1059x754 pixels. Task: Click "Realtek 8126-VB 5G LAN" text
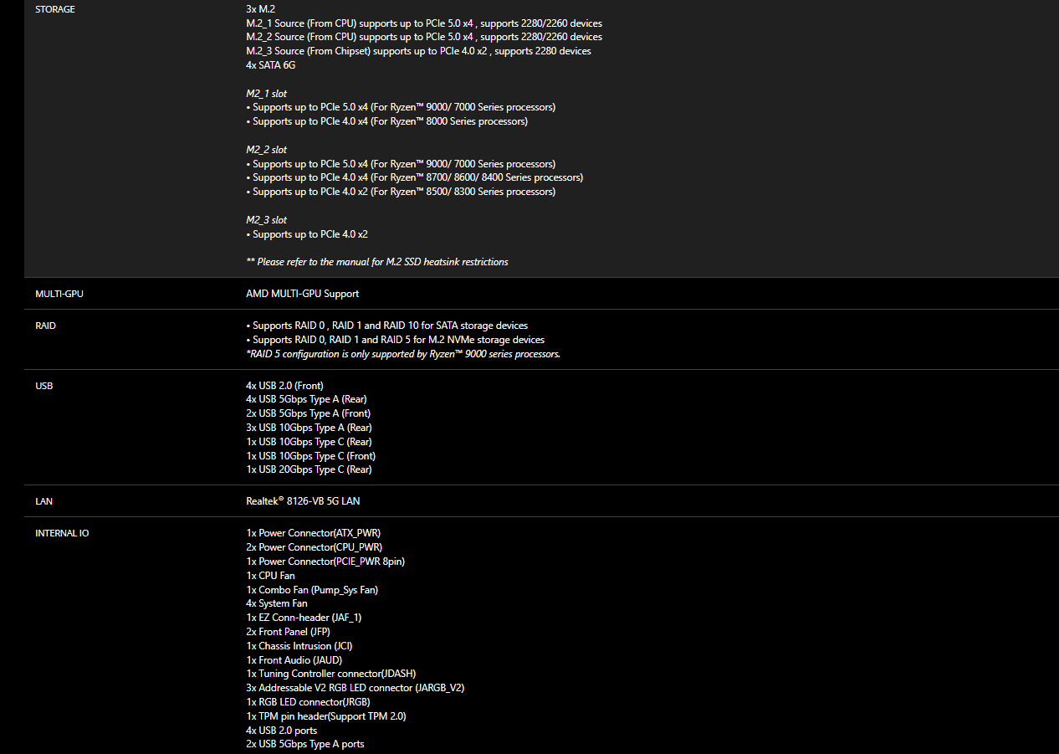[x=303, y=501]
